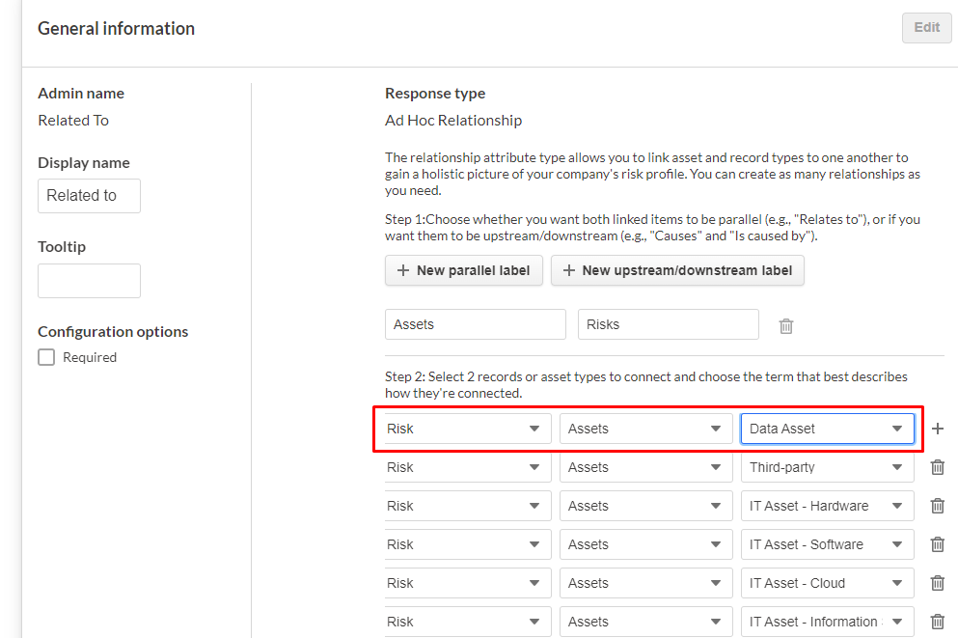
Task: Open the Assets dropdown in the Cloud row
Action: (x=645, y=582)
